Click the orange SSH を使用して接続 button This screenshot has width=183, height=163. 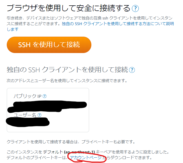point(49,45)
